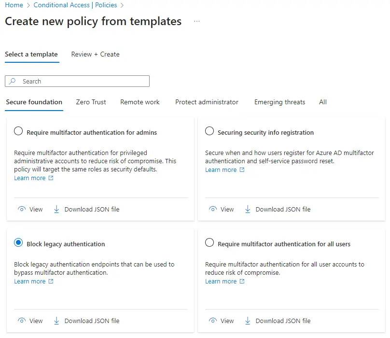Viewport: 390px width, 338px height.
Task: Click Download JSON file for Block legacy authentication
Action: coord(92,321)
